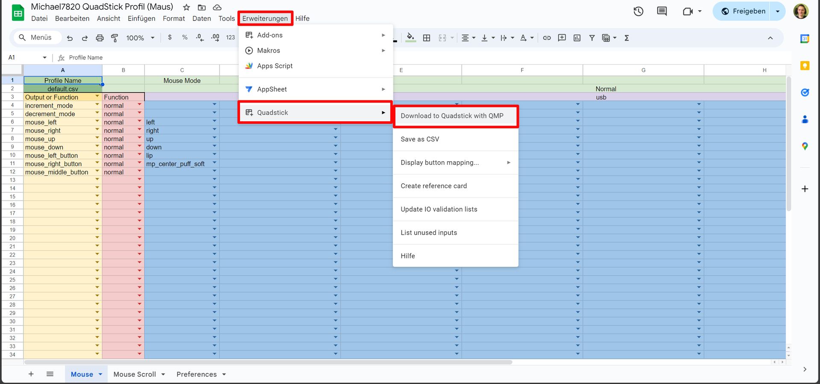The image size is (820, 384).
Task: Open dropdown arrow in cell A4 increment_mode
Action: [x=97, y=105]
